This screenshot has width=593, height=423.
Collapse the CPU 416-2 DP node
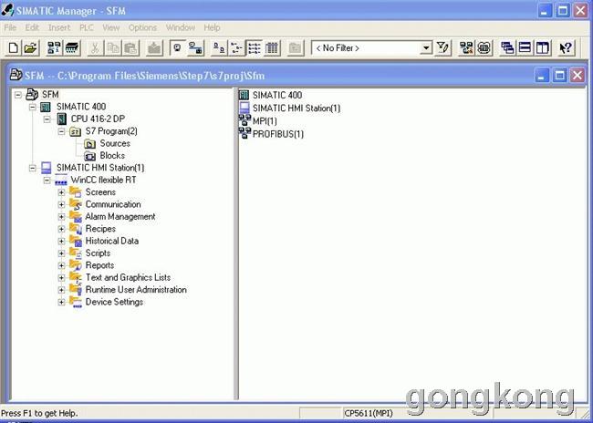coord(47,119)
